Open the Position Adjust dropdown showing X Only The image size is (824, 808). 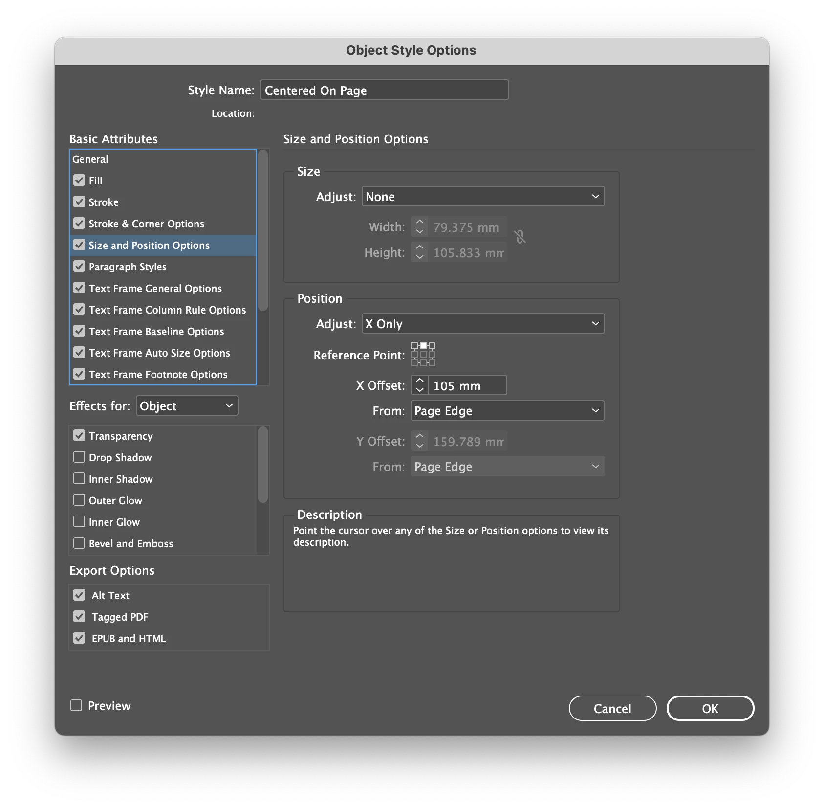tap(483, 324)
